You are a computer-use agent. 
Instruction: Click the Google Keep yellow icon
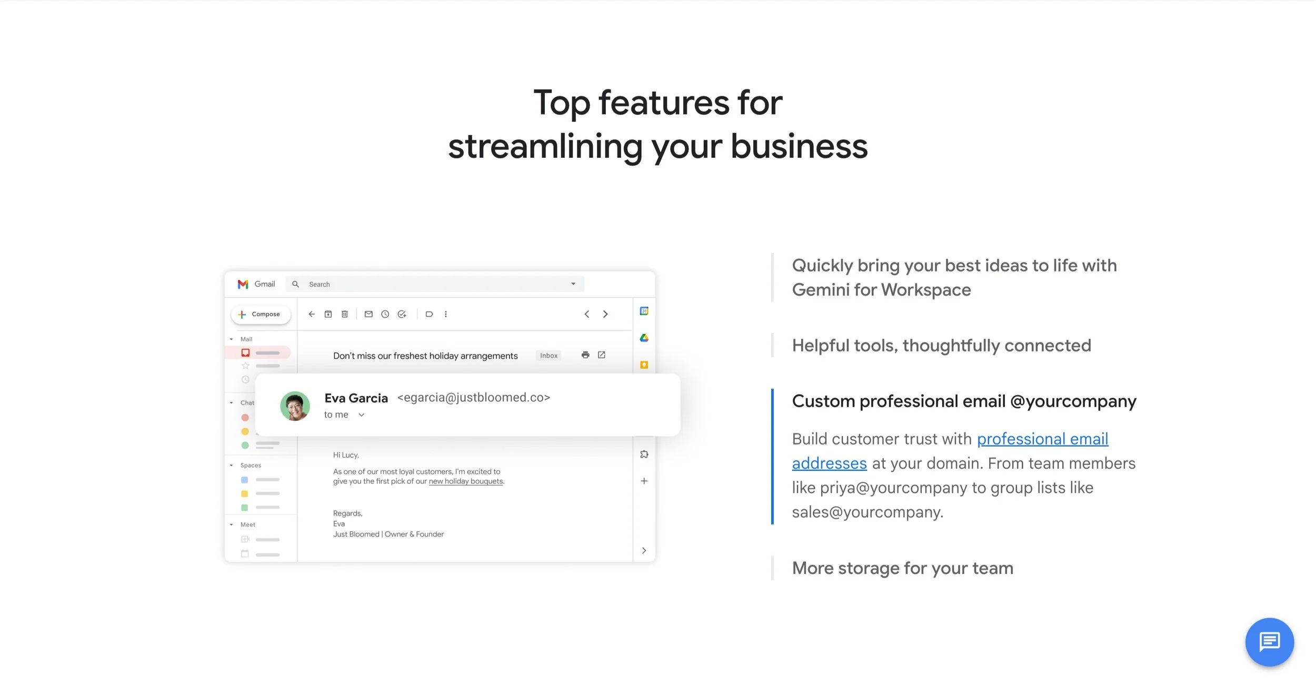(644, 365)
